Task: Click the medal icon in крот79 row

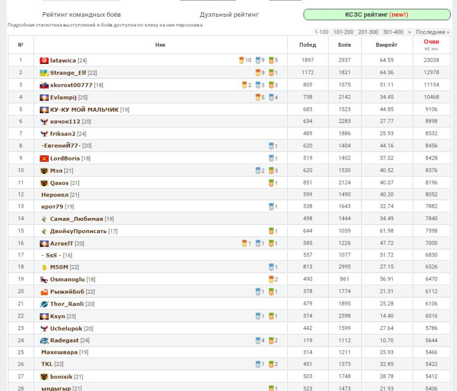Action: click(272, 207)
